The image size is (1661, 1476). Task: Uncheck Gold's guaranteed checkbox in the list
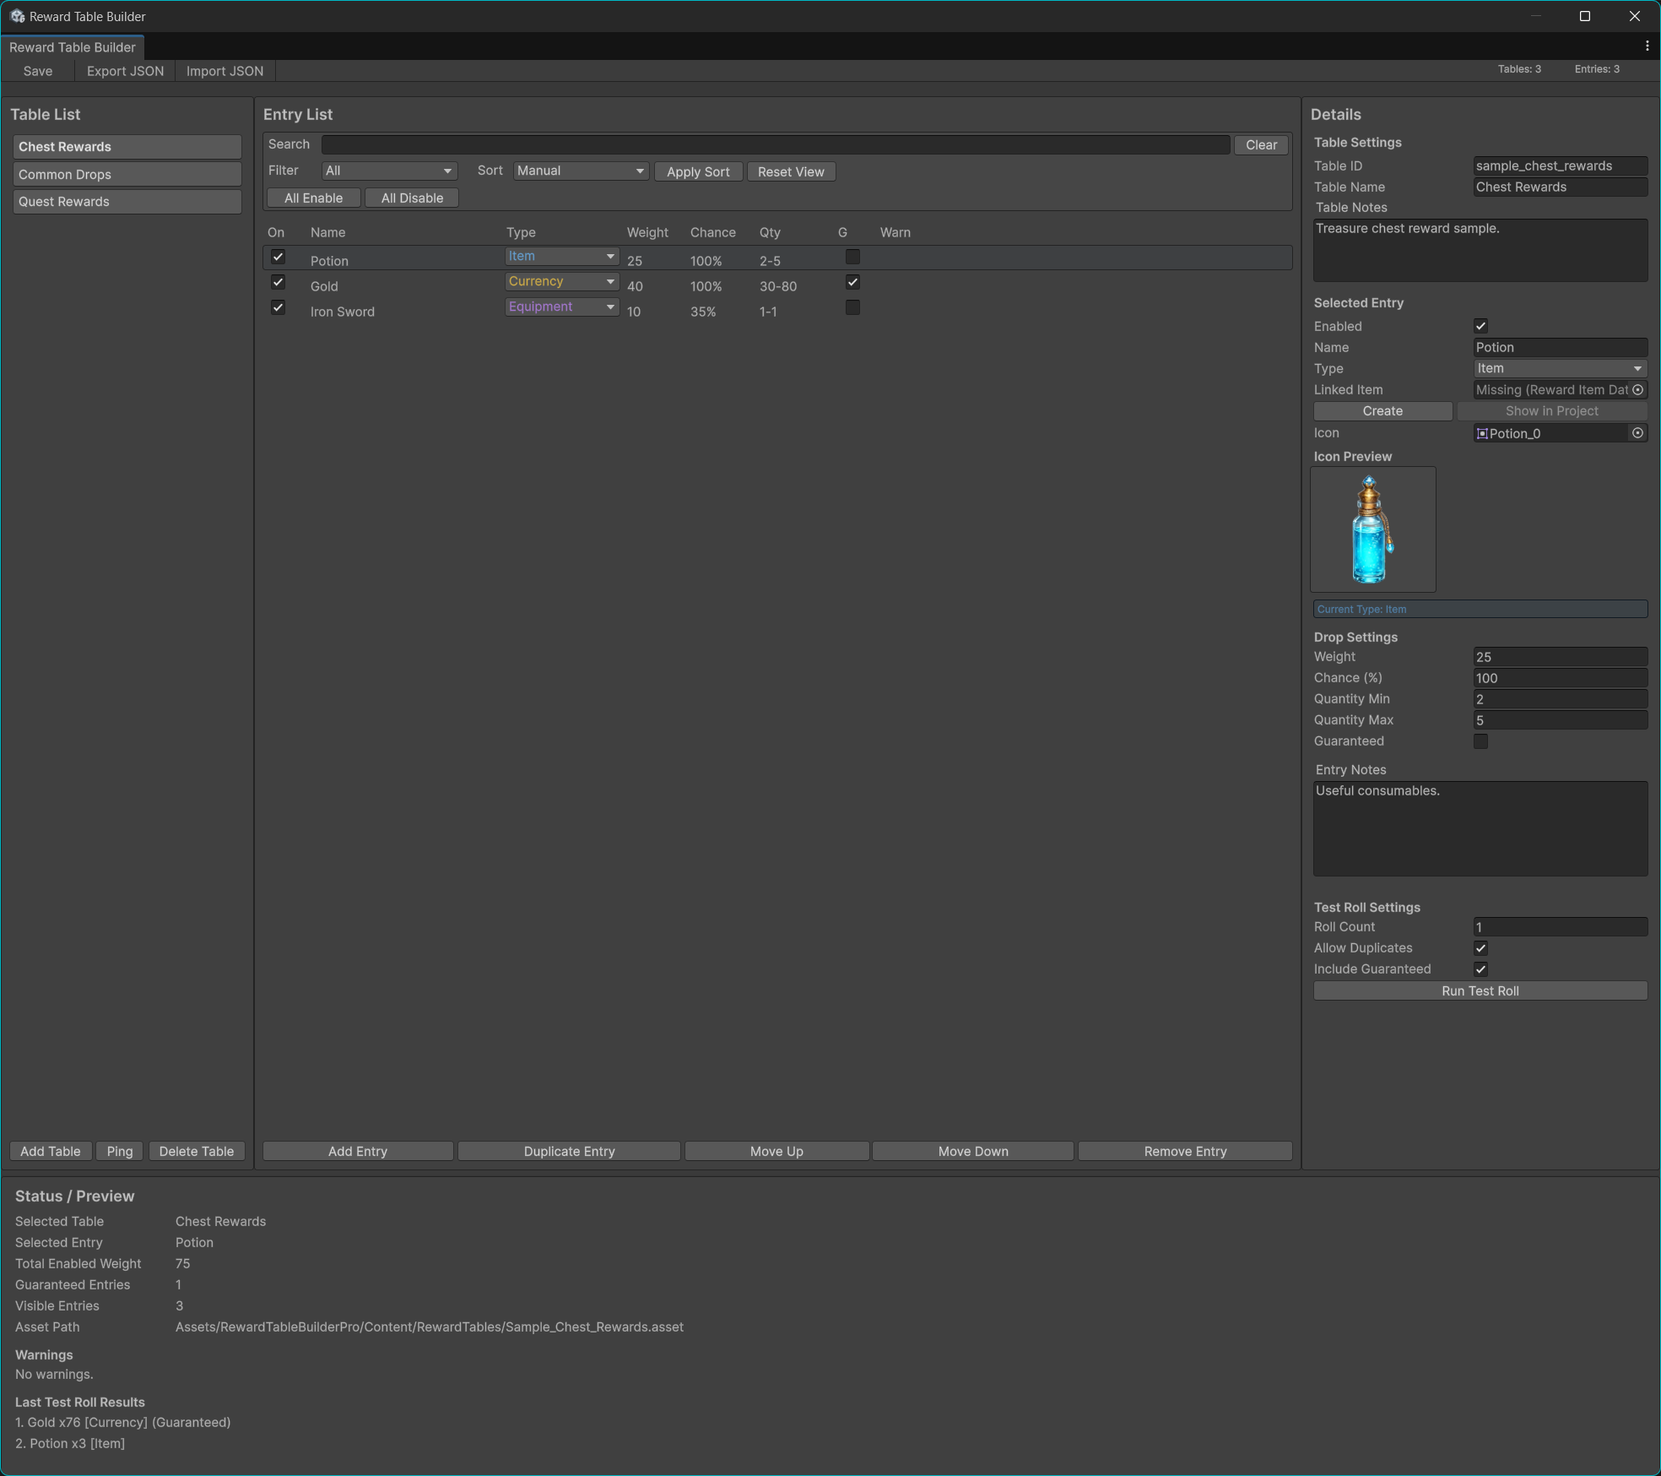852,282
